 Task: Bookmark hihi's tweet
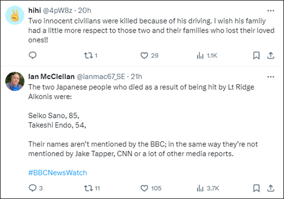[x=256, y=56]
